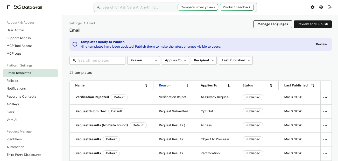Viewport: 338px width, 161px height.
Task: Open actions menu for Request Submitted template
Action: coord(325,111)
